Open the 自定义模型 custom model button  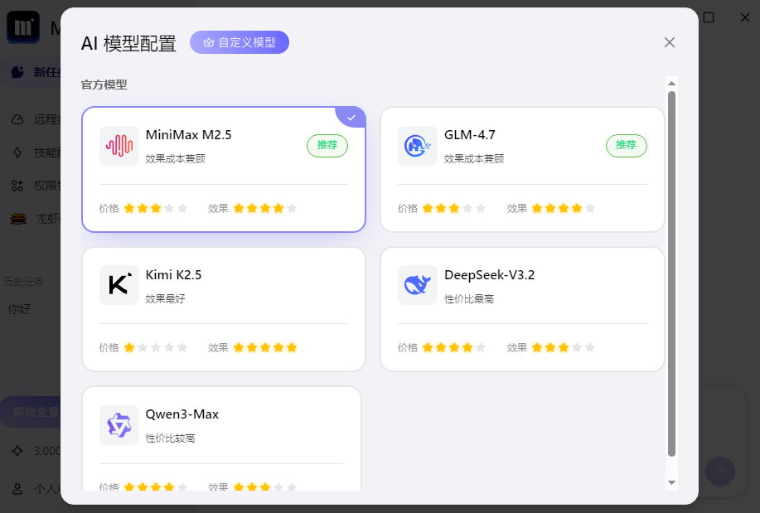tap(240, 42)
